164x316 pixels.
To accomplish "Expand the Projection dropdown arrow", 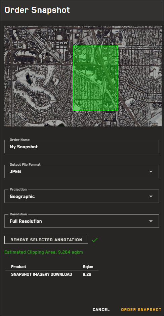I will pos(151,197).
